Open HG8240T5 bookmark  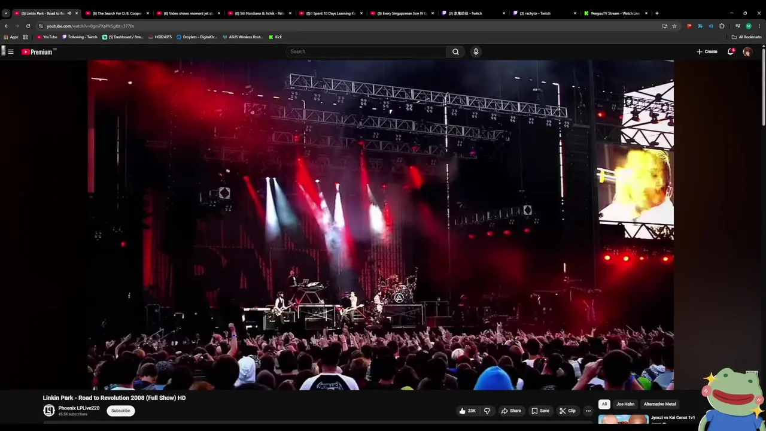click(x=160, y=37)
